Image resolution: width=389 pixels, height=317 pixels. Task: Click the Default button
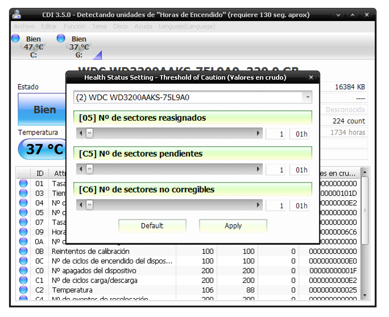[152, 226]
